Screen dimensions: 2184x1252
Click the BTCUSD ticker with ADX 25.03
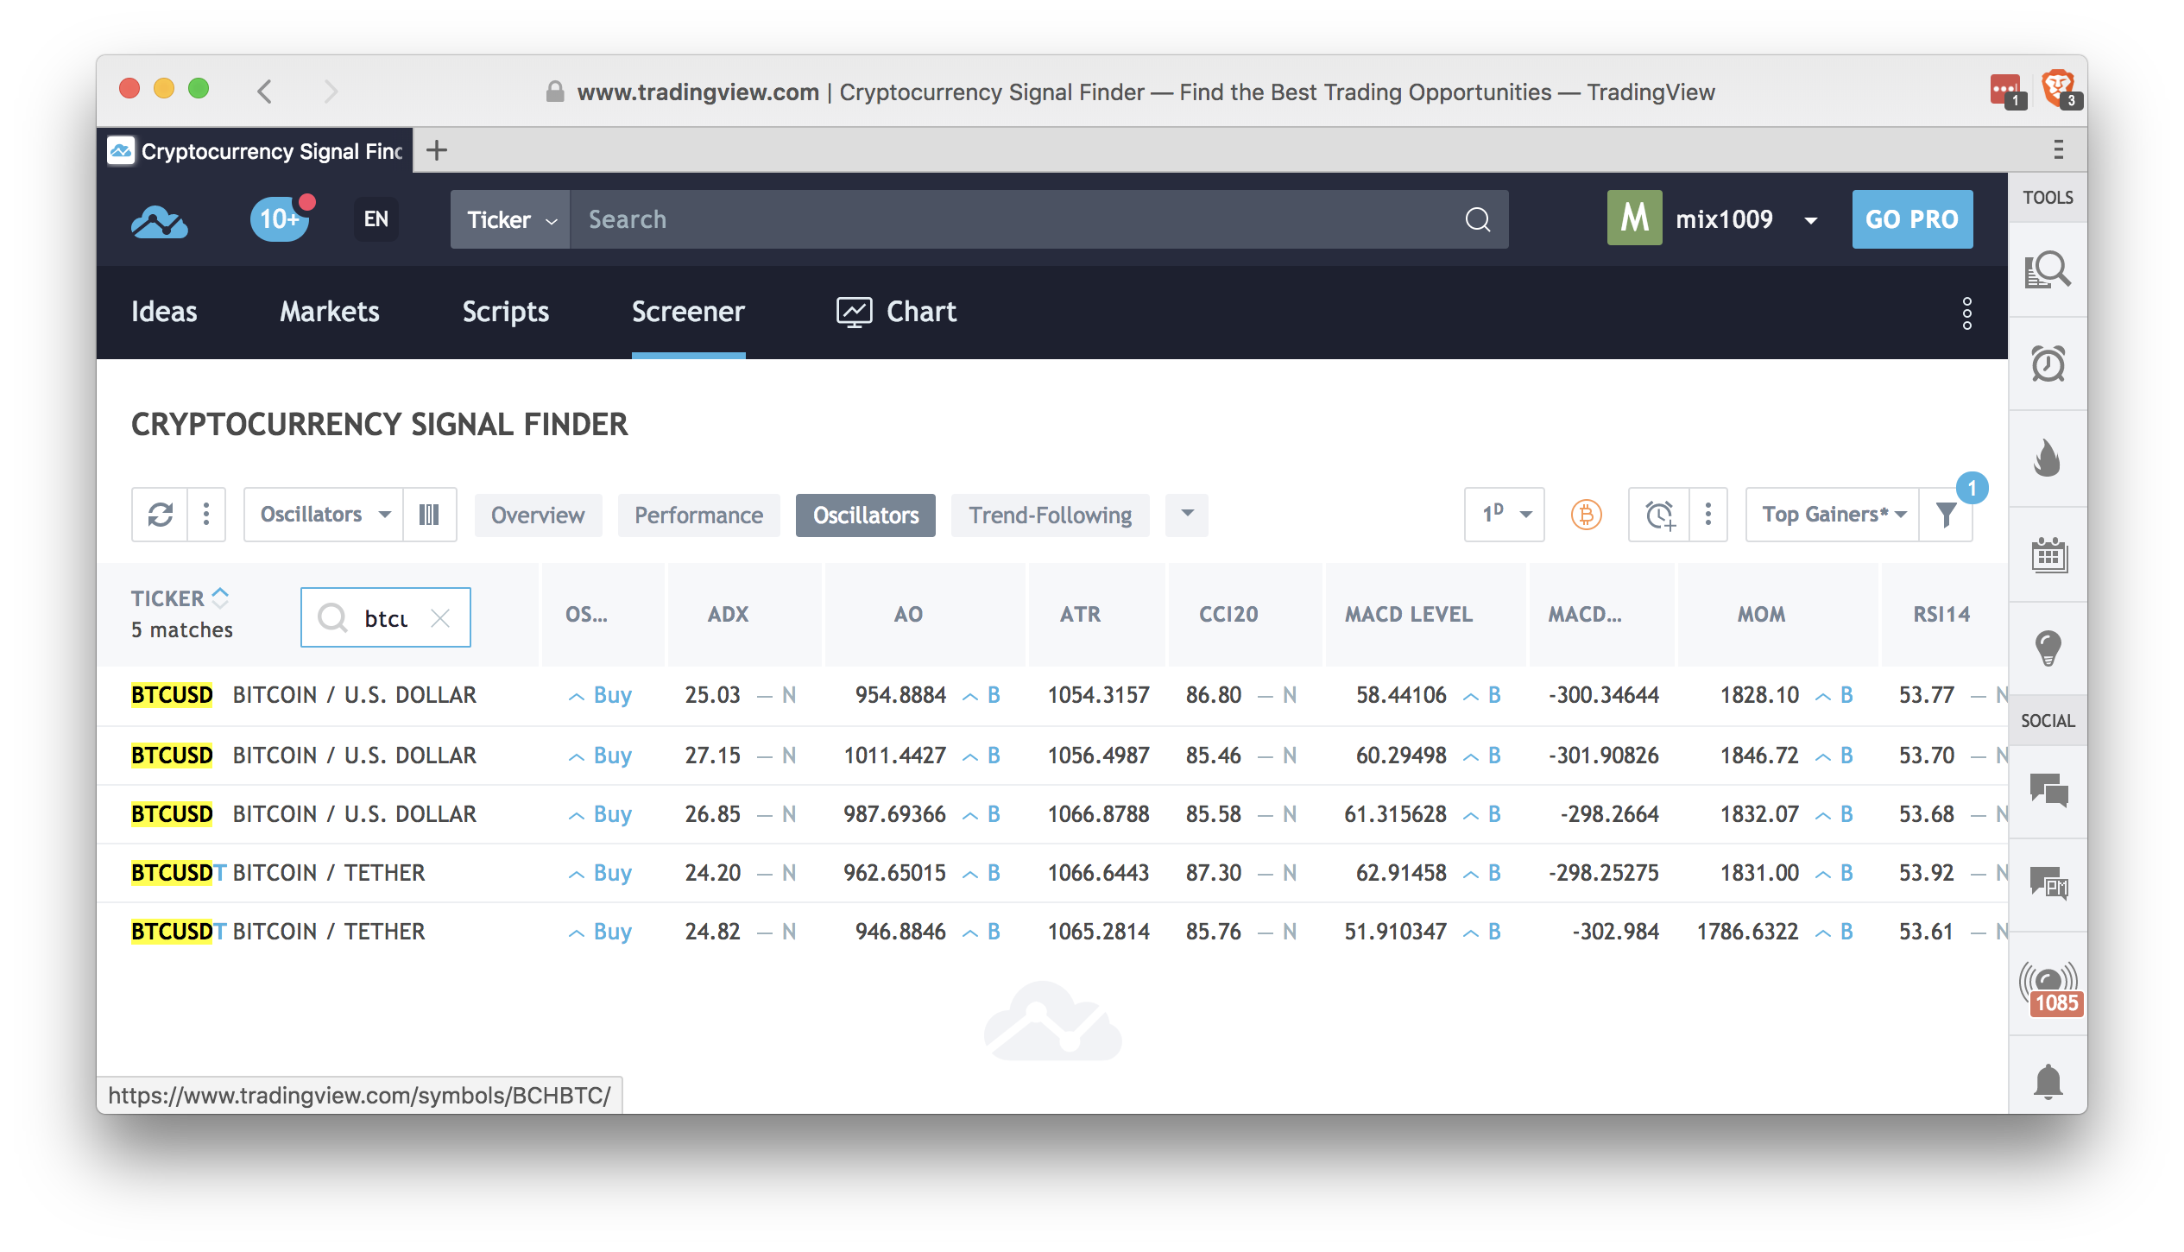pyautogui.click(x=172, y=695)
